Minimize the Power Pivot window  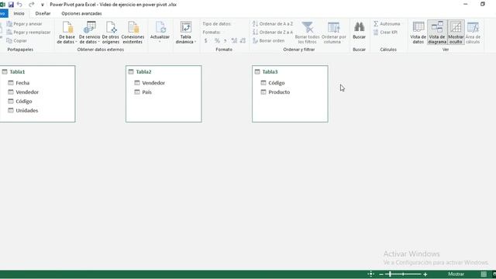tap(465, 4)
